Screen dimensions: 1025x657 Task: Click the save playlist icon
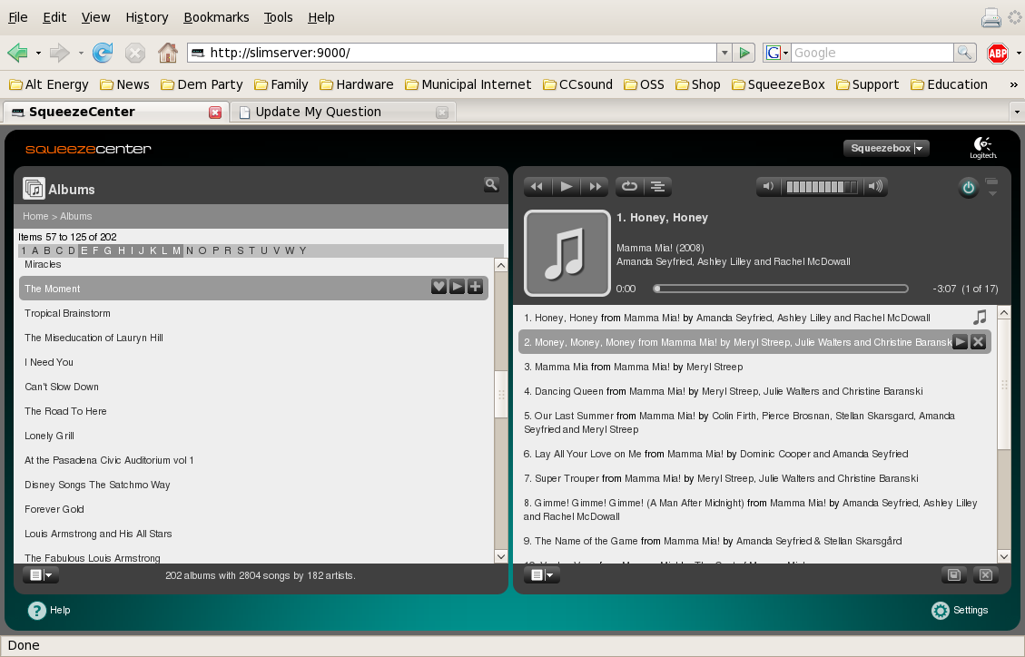coord(954,574)
